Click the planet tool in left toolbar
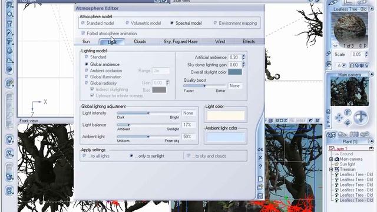The height and width of the screenshot is (212, 377). coord(9,69)
